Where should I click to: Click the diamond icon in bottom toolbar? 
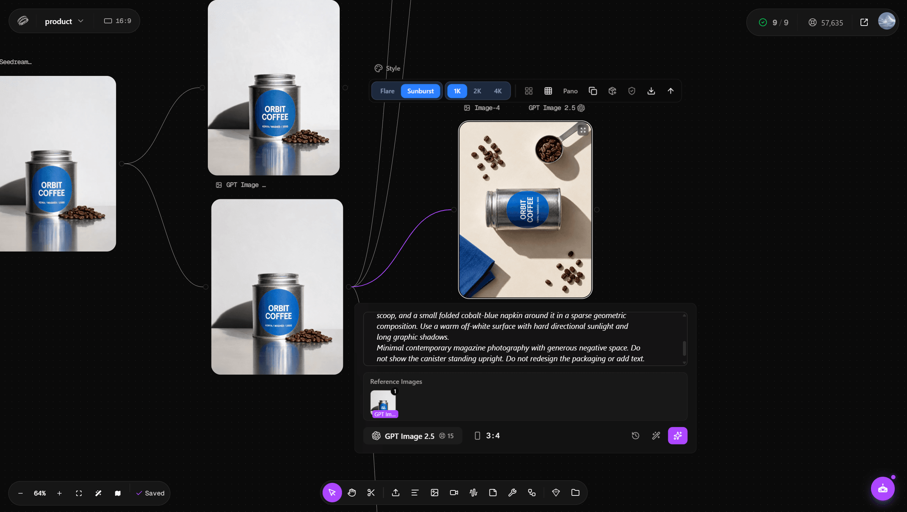[x=556, y=493]
